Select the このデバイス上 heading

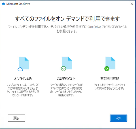pyautogui.click(x=66, y=79)
